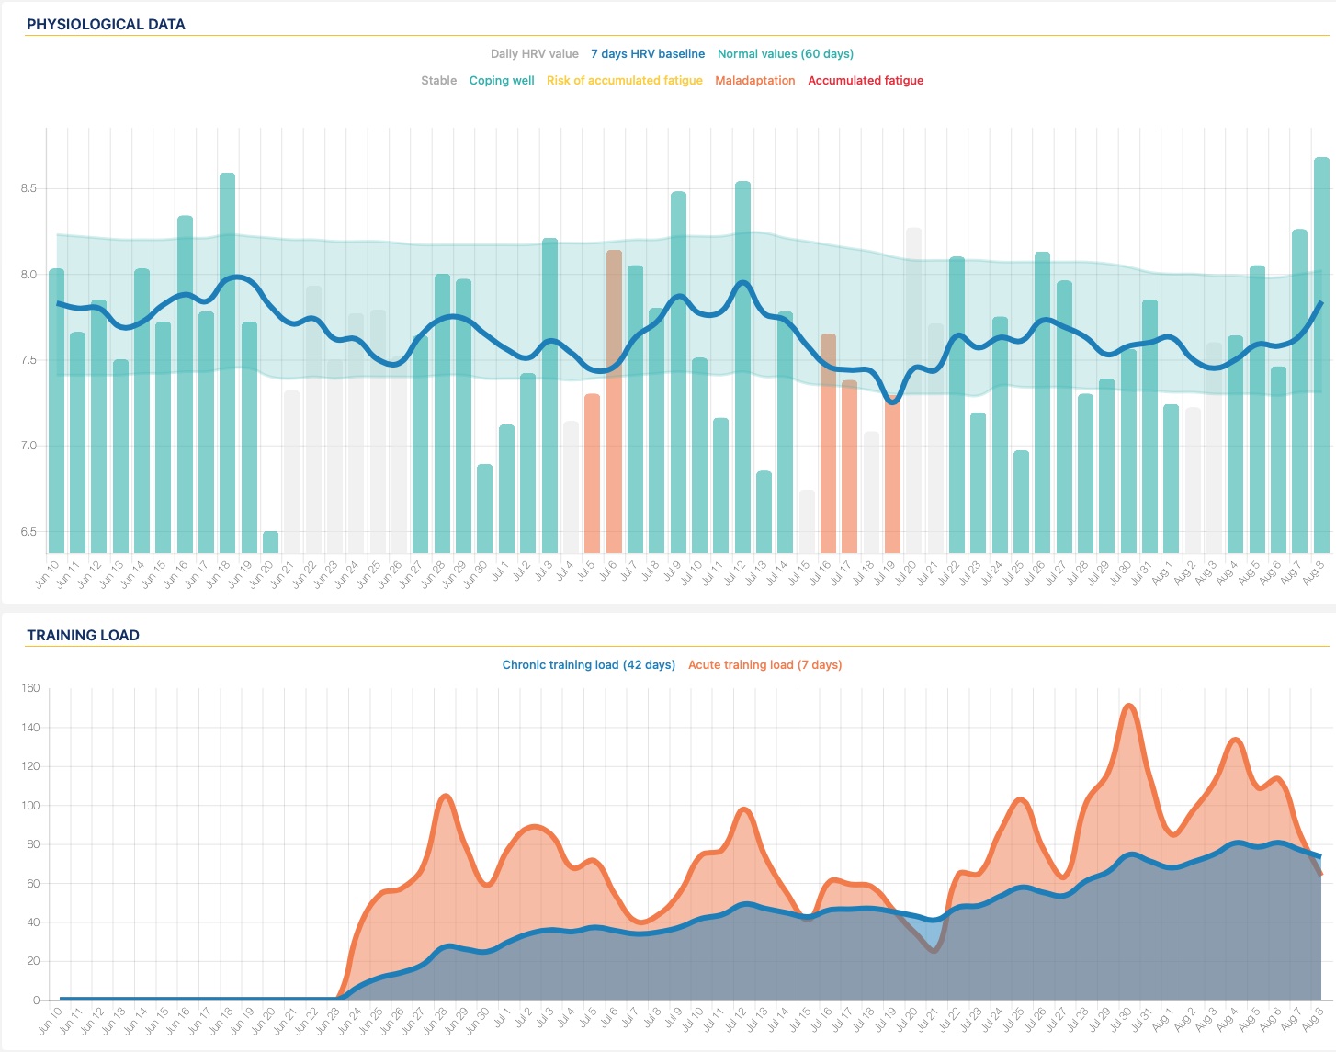Click the PHYSIOLOGICAL DATA section heading
The height and width of the screenshot is (1052, 1336).
[106, 25]
